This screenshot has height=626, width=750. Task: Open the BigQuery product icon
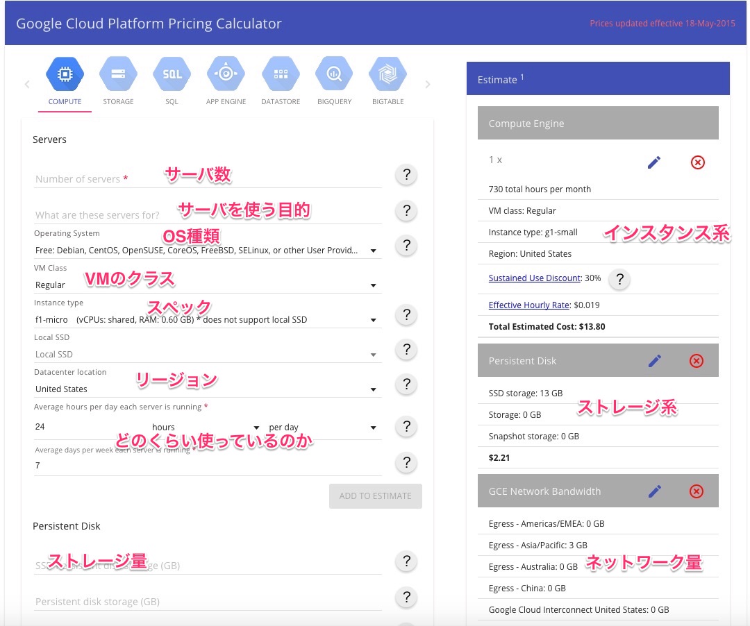click(334, 74)
